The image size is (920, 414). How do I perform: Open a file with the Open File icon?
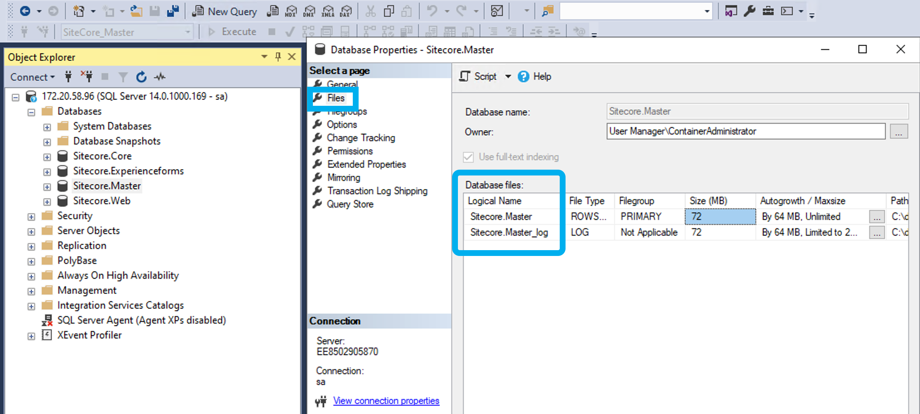pos(136,11)
